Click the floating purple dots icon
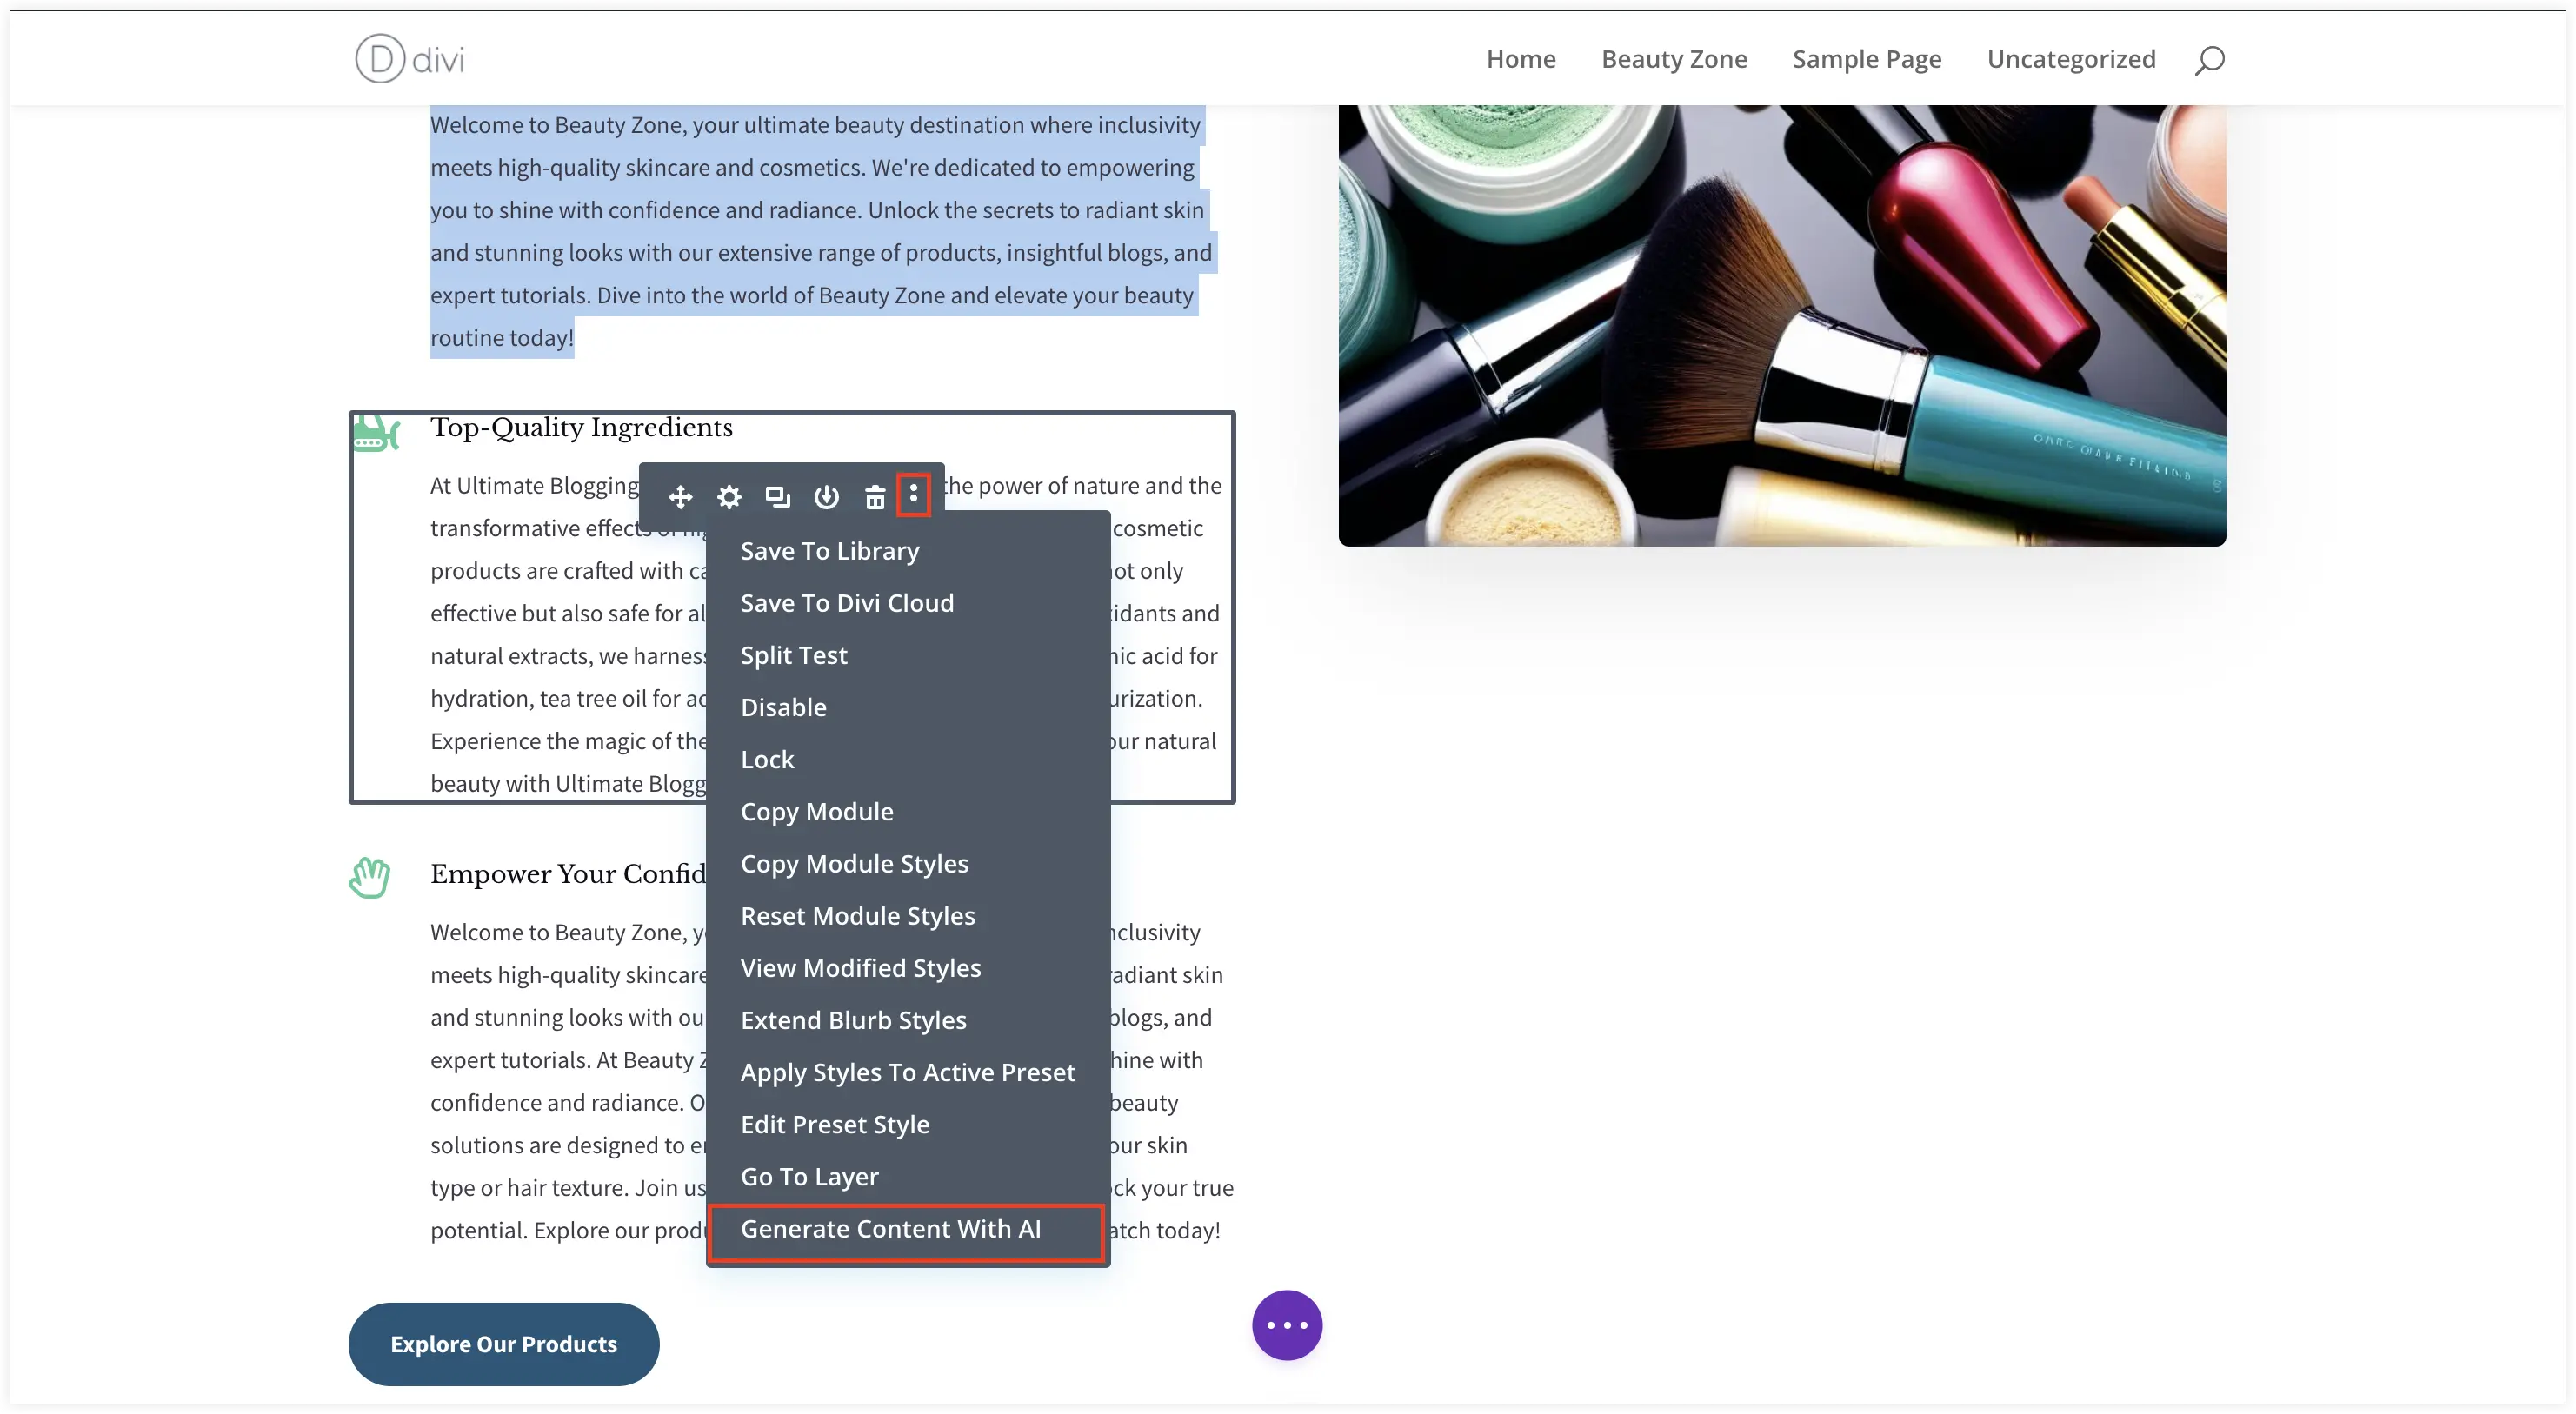Screen dimensions: 2576x1414 (x=1285, y=1325)
